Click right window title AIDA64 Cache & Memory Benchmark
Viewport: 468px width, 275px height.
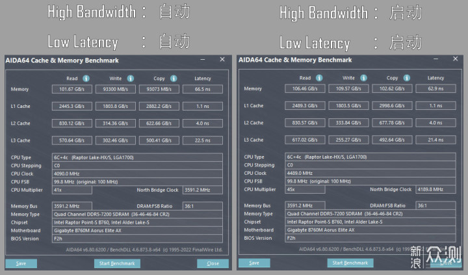coord(295,60)
